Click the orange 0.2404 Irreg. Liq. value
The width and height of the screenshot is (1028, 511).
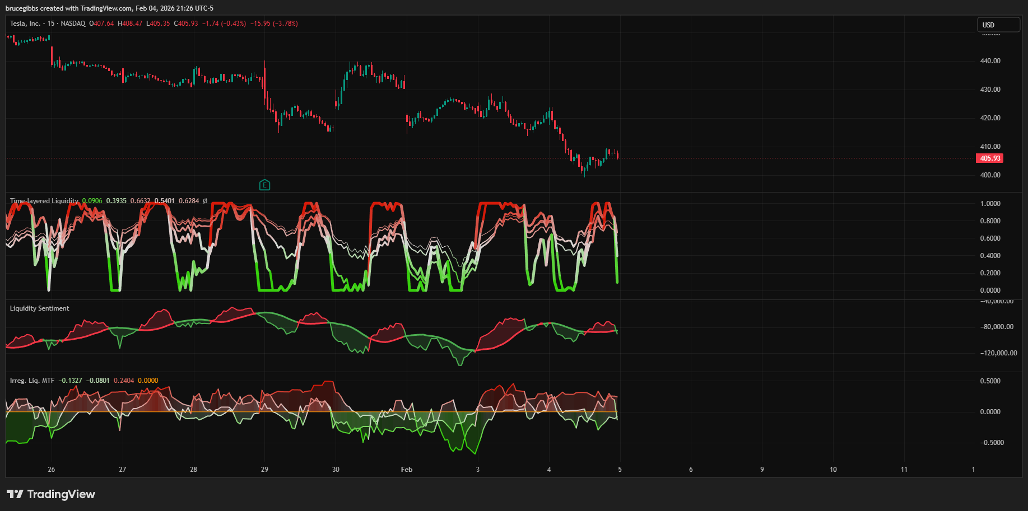point(124,381)
